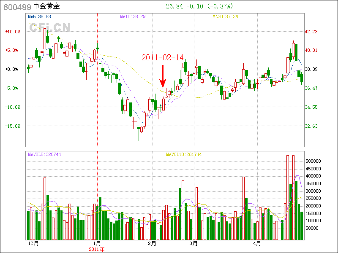This screenshot has width=338, height=253.
Task: Click the 2011年 year label
Action: click(97, 249)
